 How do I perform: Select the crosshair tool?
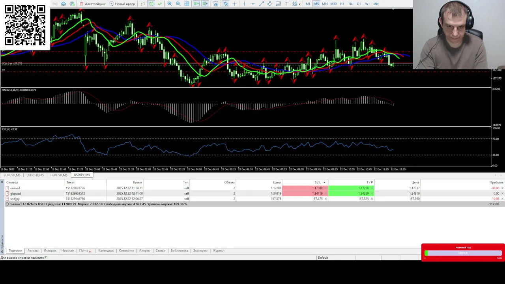point(234,4)
